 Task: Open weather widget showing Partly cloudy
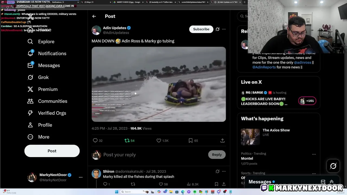[9, 192]
